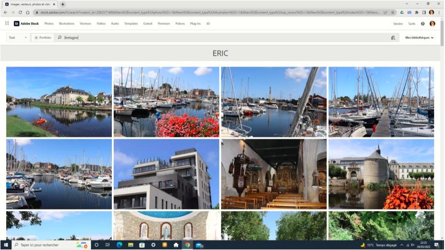Viewport: 445px width, 250px height.
Task: Open the user profile avatar
Action: point(432,23)
